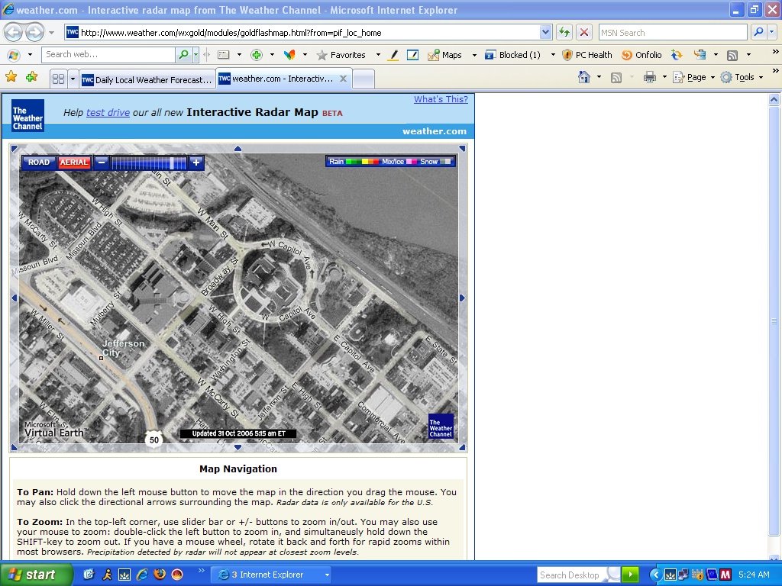This screenshot has height=586, width=782.
Task: Open PC Health shield button
Action: click(587, 55)
